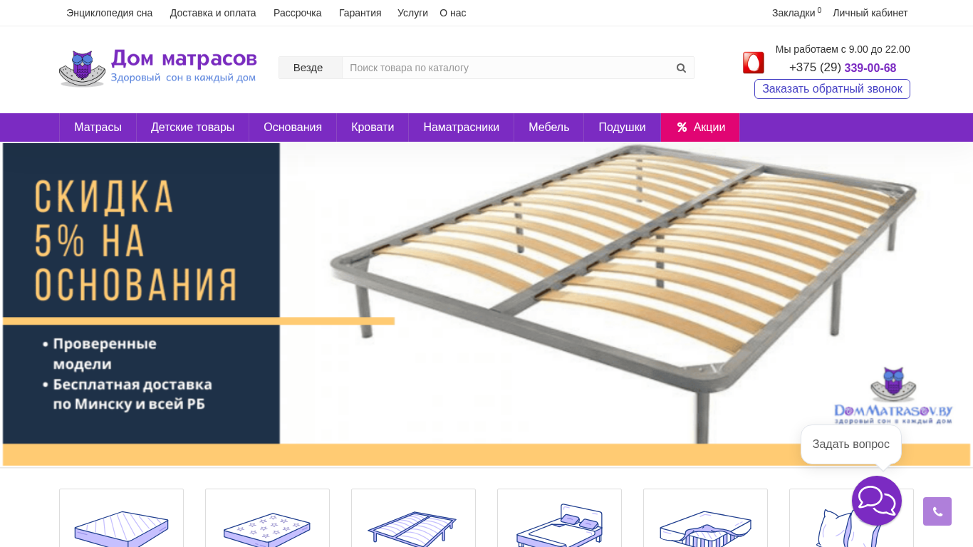
Task: Open the Матрасы menu
Action: [x=98, y=127]
